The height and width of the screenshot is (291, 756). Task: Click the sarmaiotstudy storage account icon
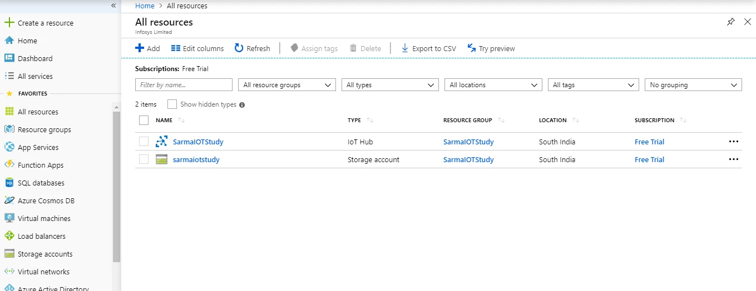[x=161, y=159]
